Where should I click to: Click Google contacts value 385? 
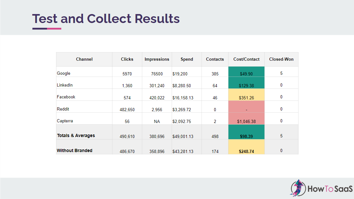(x=215, y=74)
